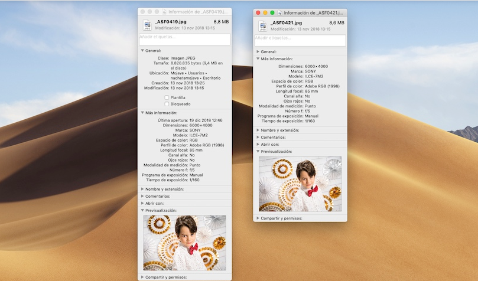
Task: Click 1/160 exposure time in _ASF0419.jpg window
Action: pos(194,180)
